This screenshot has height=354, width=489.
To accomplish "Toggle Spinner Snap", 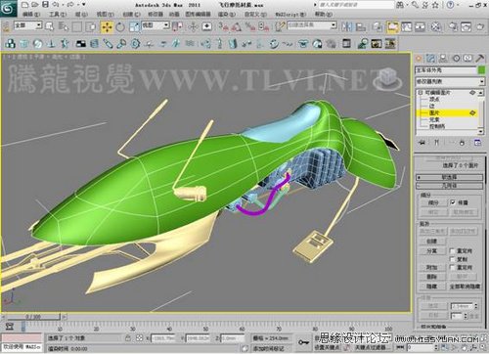I will (x=263, y=26).
